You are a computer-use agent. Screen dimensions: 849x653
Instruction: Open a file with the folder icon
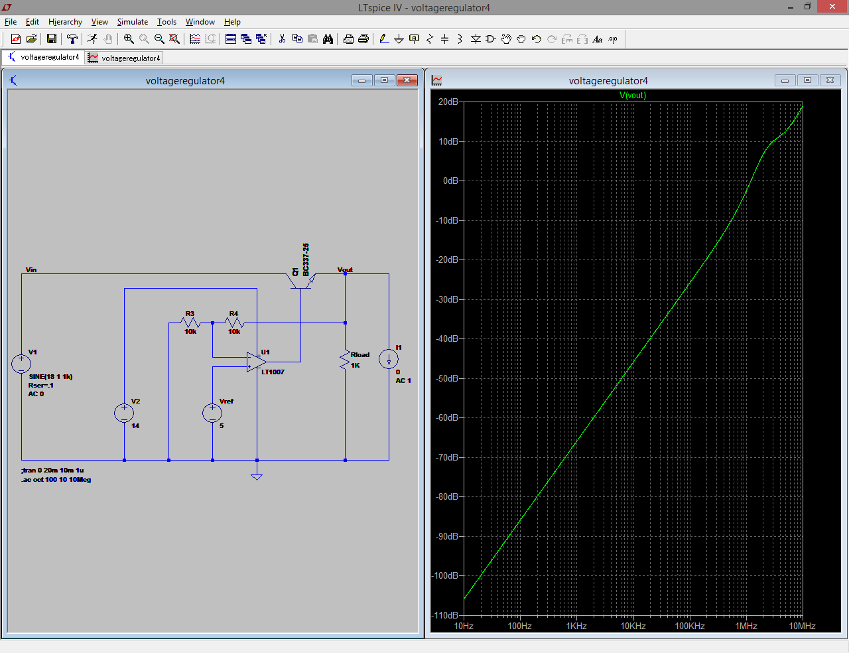pos(31,39)
